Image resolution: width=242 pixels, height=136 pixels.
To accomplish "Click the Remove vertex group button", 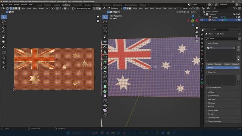I will coord(218,64).
